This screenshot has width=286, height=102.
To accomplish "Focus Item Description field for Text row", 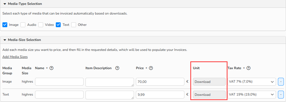I will click(x=110, y=95).
